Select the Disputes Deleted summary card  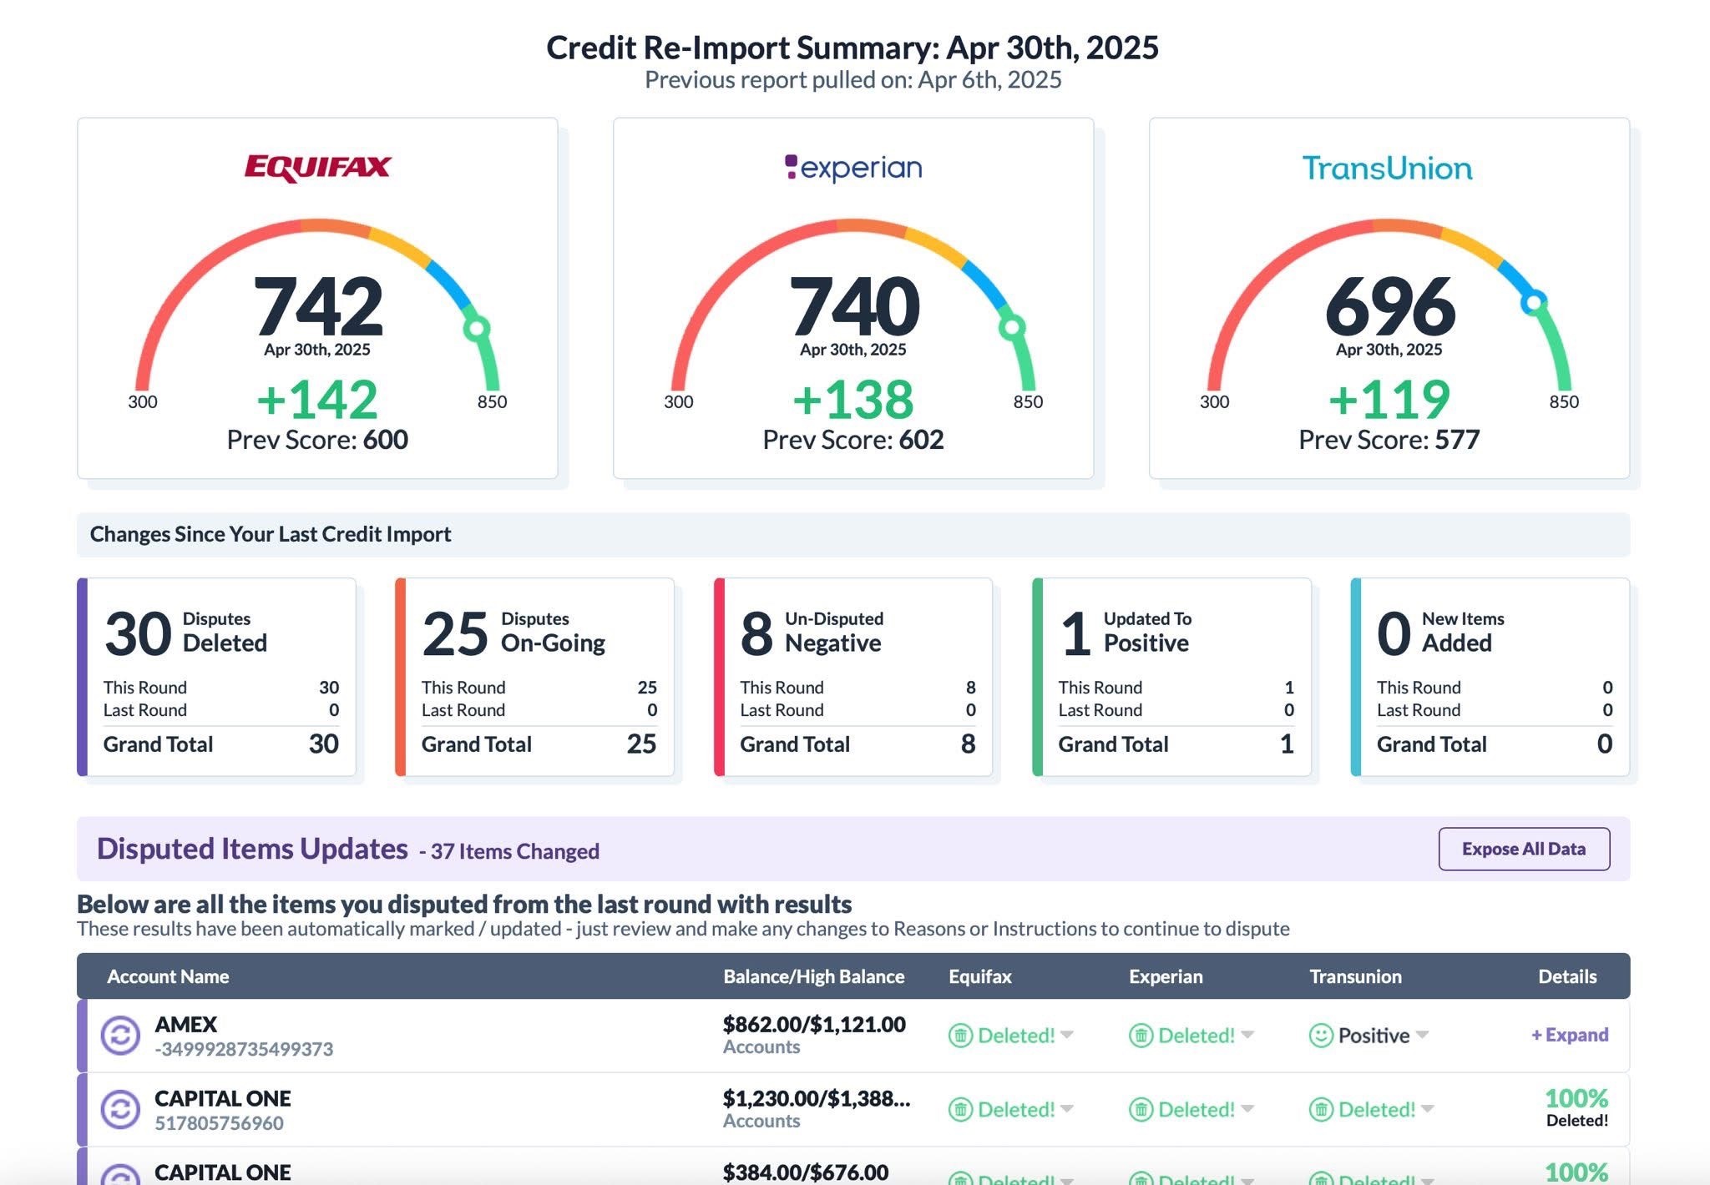216,677
